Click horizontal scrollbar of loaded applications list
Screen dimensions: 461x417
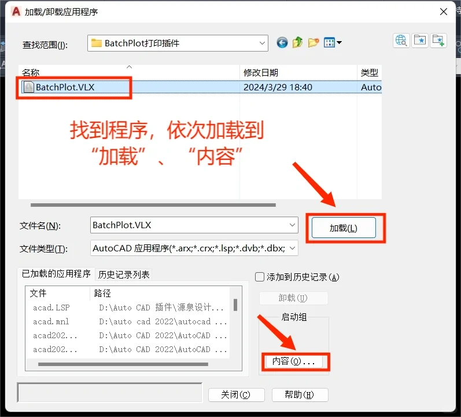point(123,364)
